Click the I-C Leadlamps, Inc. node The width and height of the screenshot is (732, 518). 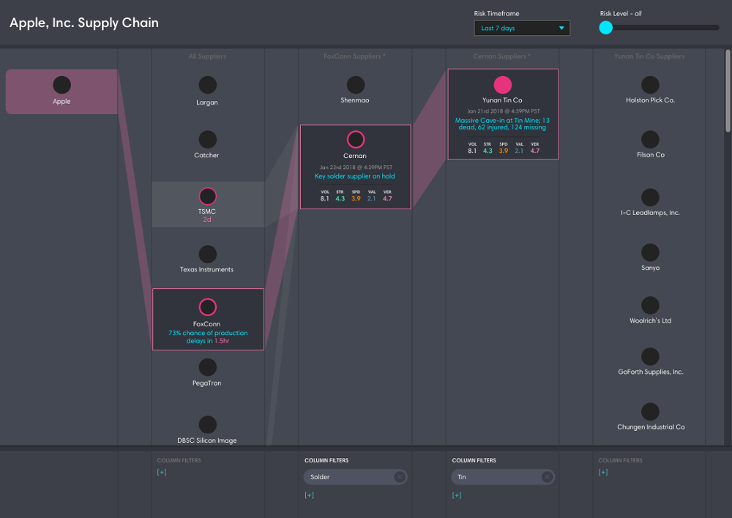650,198
